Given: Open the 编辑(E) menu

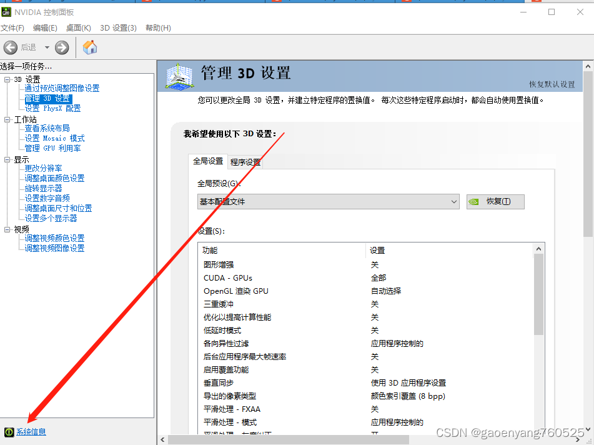Looking at the screenshot, I should click(x=45, y=28).
